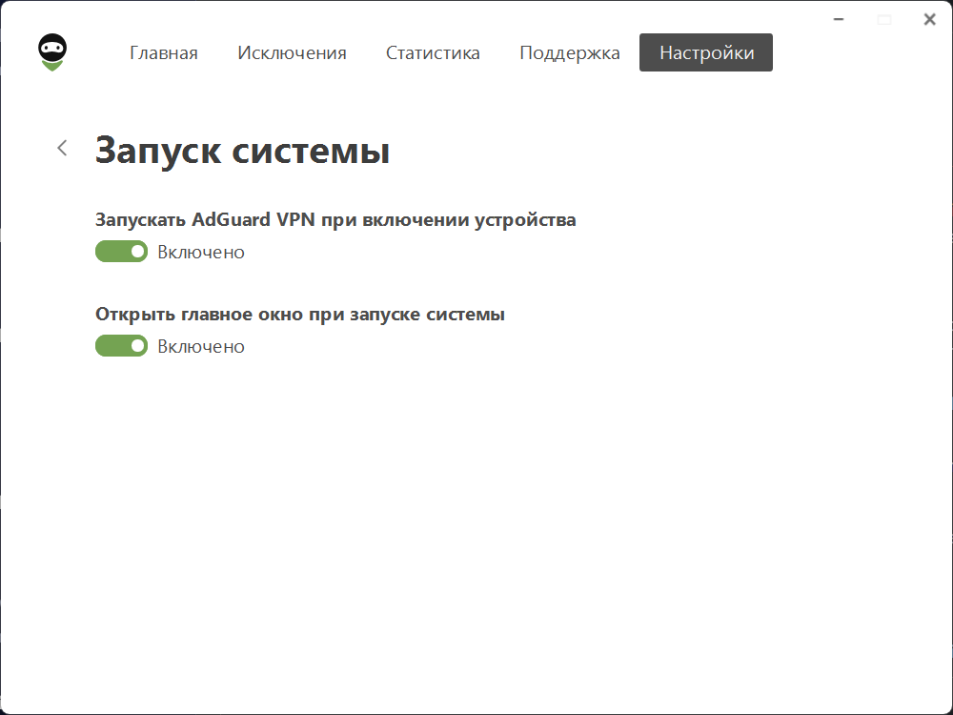Image resolution: width=953 pixels, height=715 pixels.
Task: Click 'Включено' label under the main window setting
Action: 201,347
